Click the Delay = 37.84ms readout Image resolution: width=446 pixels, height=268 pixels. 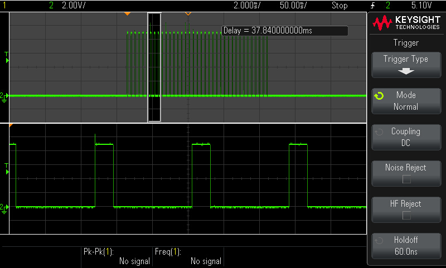pos(284,31)
